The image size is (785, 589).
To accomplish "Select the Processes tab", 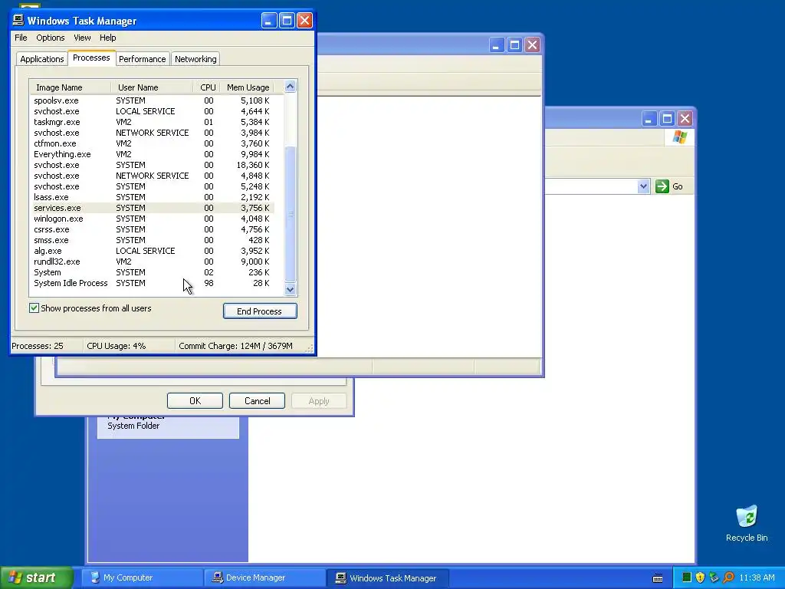I will tap(91, 58).
